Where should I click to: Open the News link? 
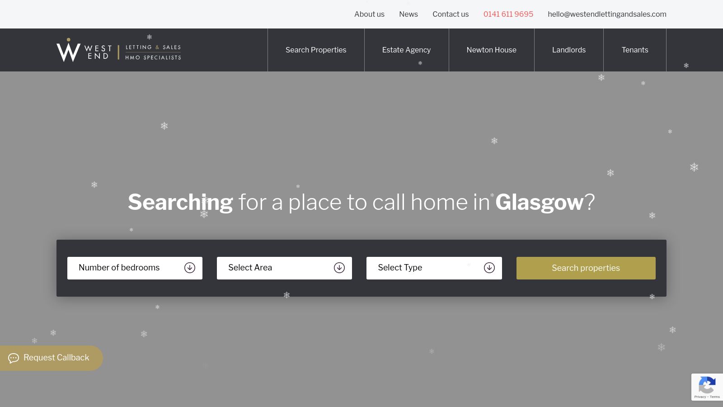[408, 14]
